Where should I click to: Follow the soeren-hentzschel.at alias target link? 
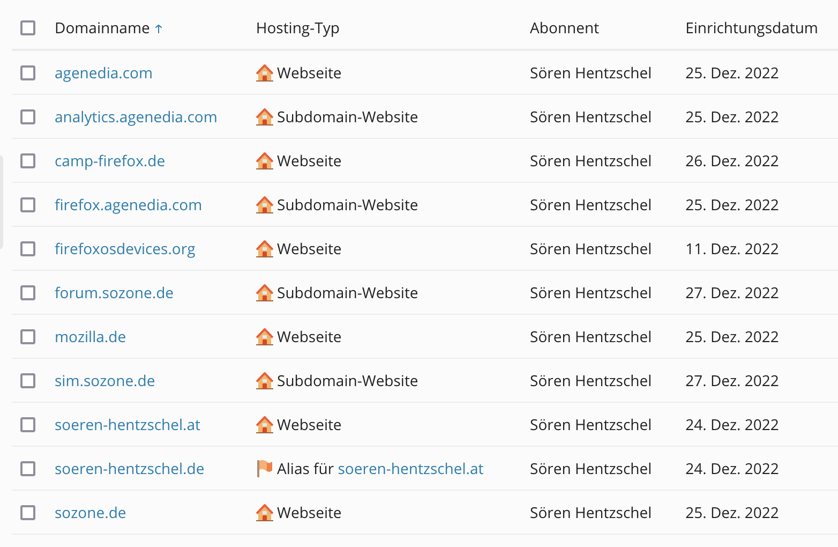(x=410, y=469)
